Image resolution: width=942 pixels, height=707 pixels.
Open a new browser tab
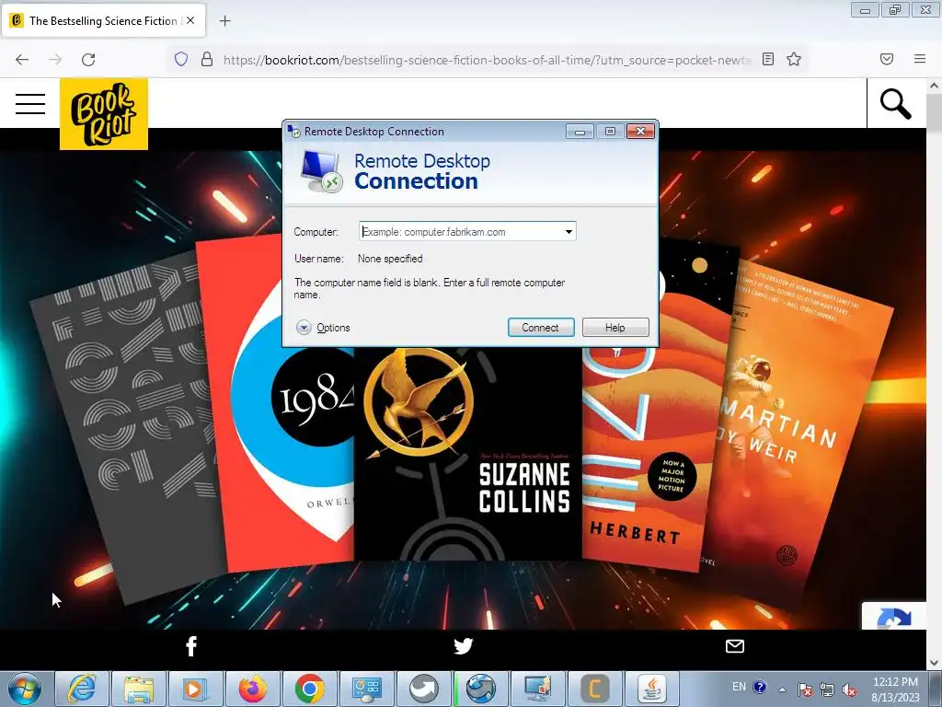[x=224, y=21]
